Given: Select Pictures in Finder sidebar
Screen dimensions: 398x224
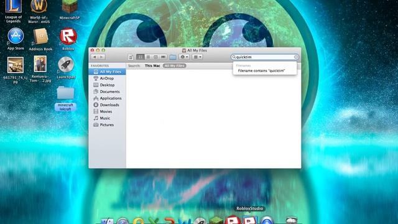Looking at the screenshot, I should click(x=107, y=124).
